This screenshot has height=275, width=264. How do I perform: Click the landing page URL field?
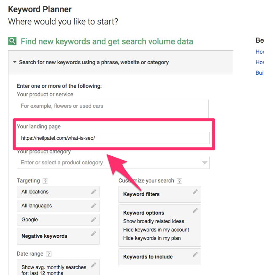(113, 138)
